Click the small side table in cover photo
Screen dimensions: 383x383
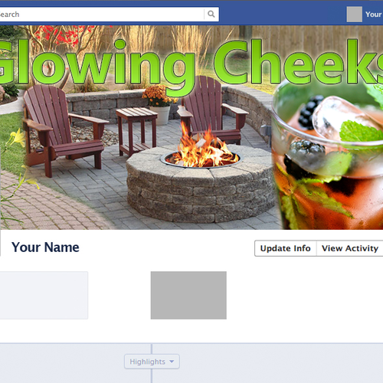(136, 131)
